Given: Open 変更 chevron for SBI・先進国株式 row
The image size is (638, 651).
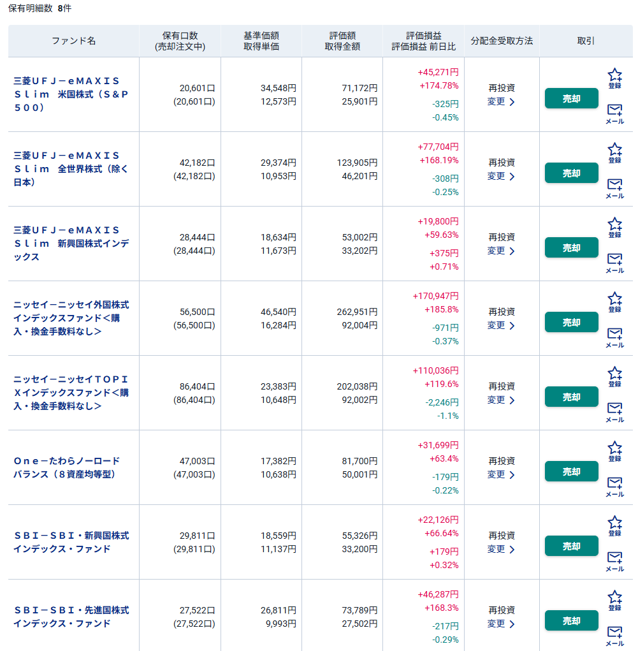Looking at the screenshot, I should pyautogui.click(x=501, y=624).
